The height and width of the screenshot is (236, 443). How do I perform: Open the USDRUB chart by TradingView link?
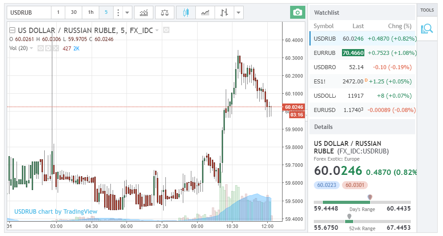pyautogui.click(x=55, y=211)
